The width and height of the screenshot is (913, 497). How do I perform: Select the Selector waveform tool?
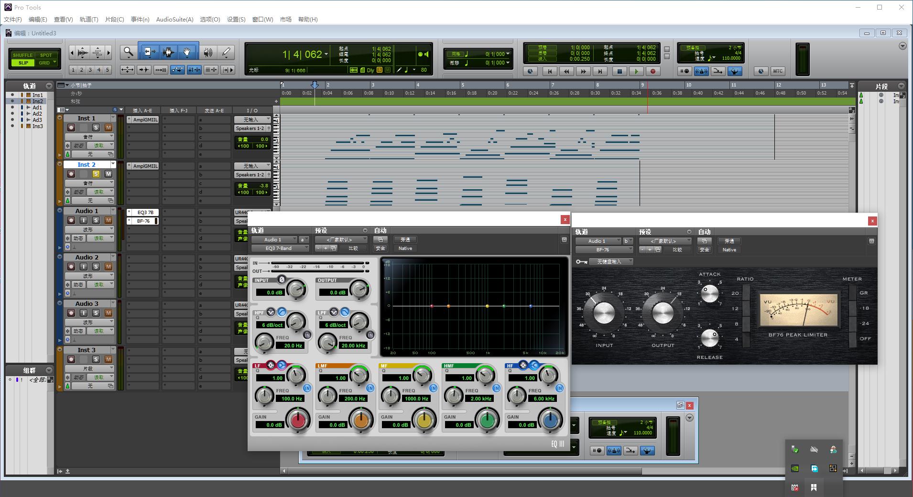[x=168, y=52]
